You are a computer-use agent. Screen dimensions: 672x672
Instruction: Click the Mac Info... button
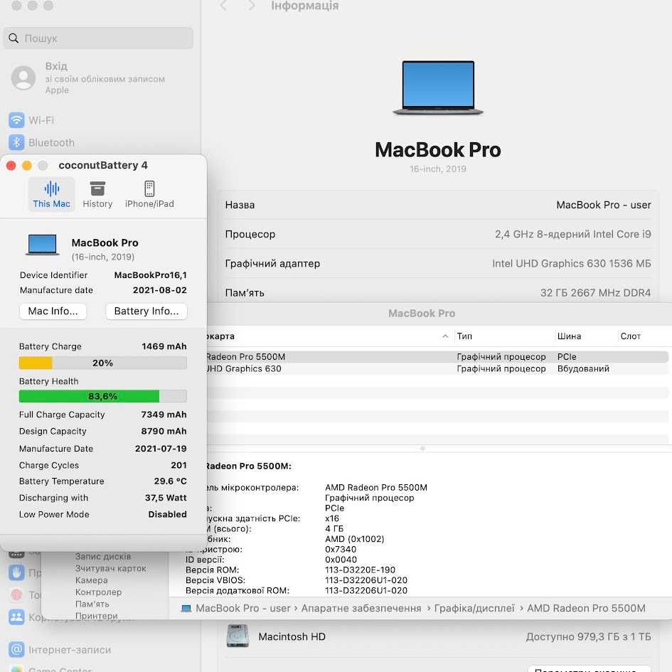53,311
